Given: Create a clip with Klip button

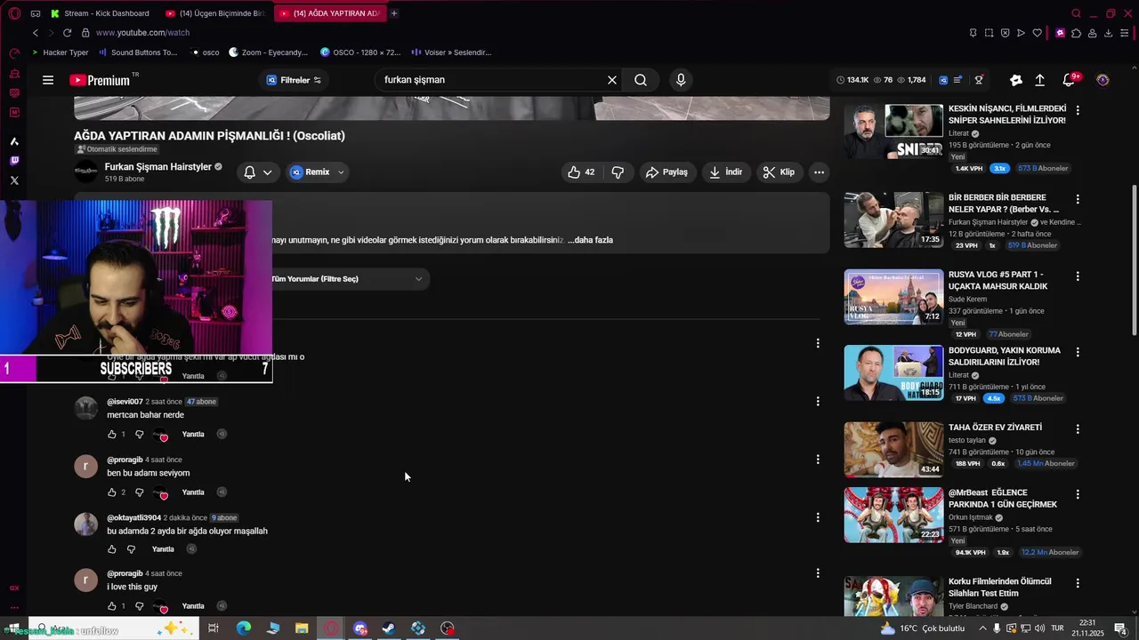Looking at the screenshot, I should point(779,172).
